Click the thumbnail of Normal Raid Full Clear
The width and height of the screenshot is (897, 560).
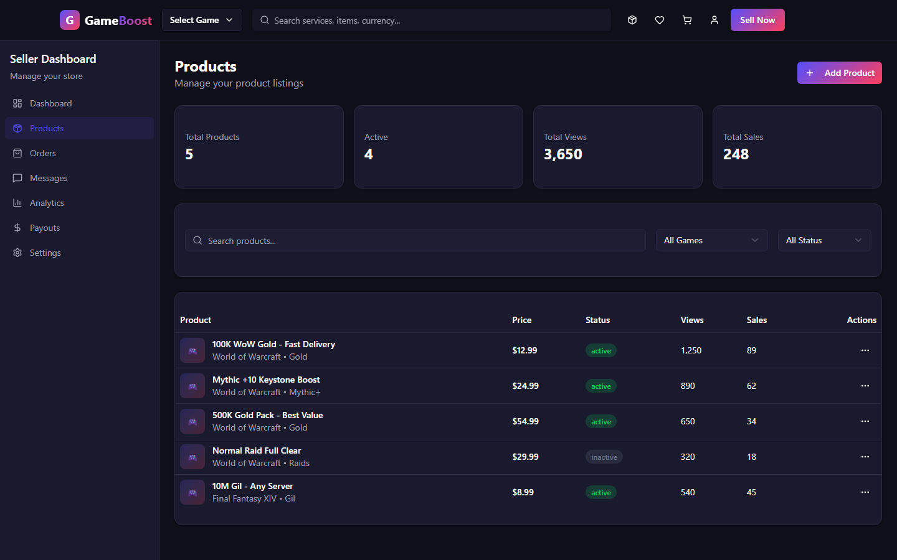(x=192, y=457)
